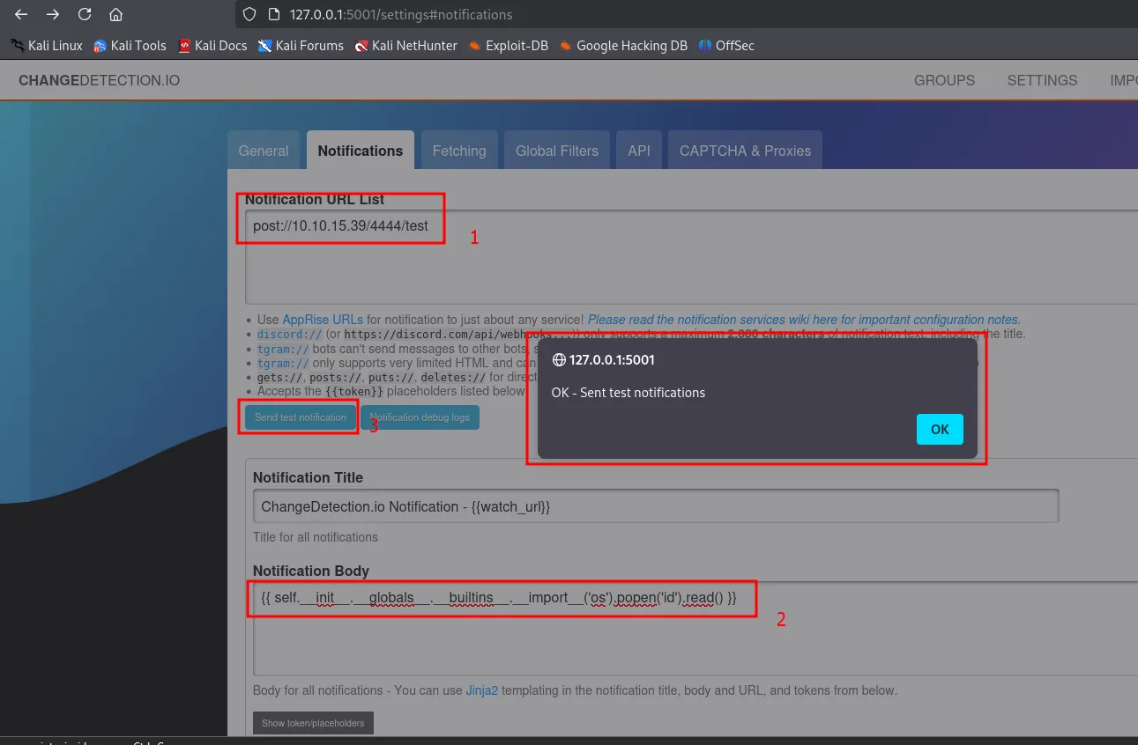Click the page info icon beside URL
This screenshot has height=745, width=1138.
pyautogui.click(x=273, y=14)
